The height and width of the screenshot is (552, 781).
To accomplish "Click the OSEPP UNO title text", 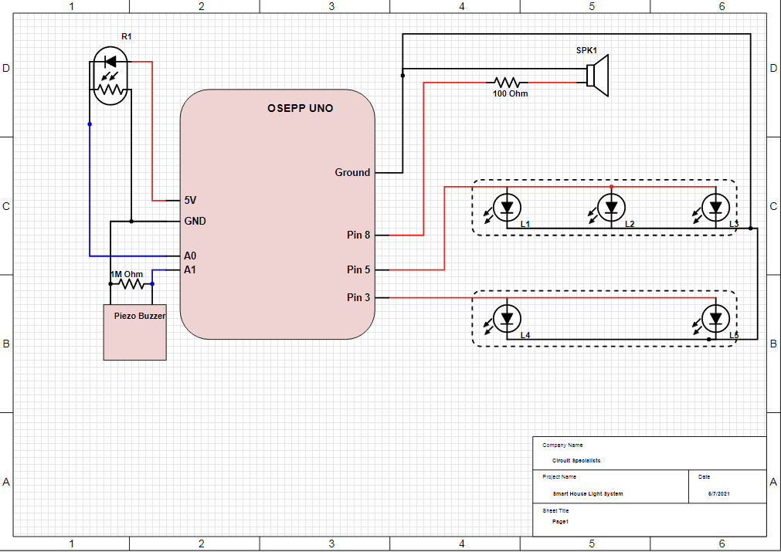I will [301, 109].
